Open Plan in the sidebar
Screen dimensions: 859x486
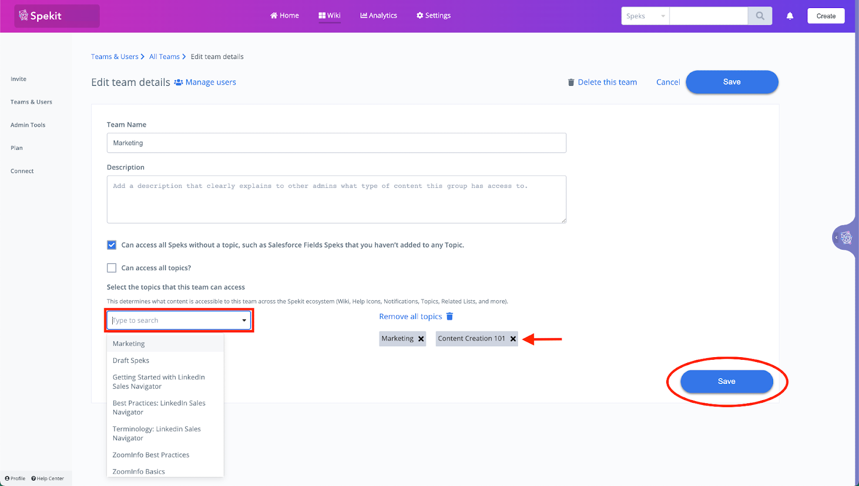(x=17, y=148)
